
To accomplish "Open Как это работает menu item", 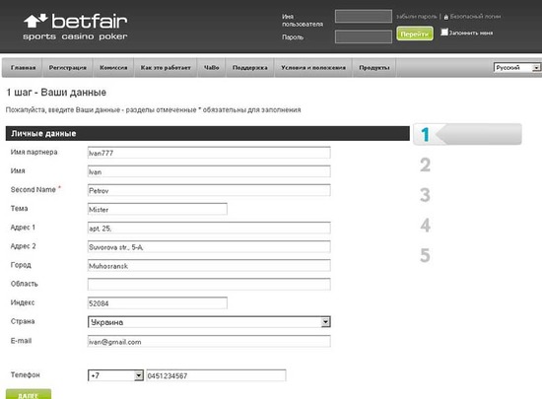I will 166,67.
